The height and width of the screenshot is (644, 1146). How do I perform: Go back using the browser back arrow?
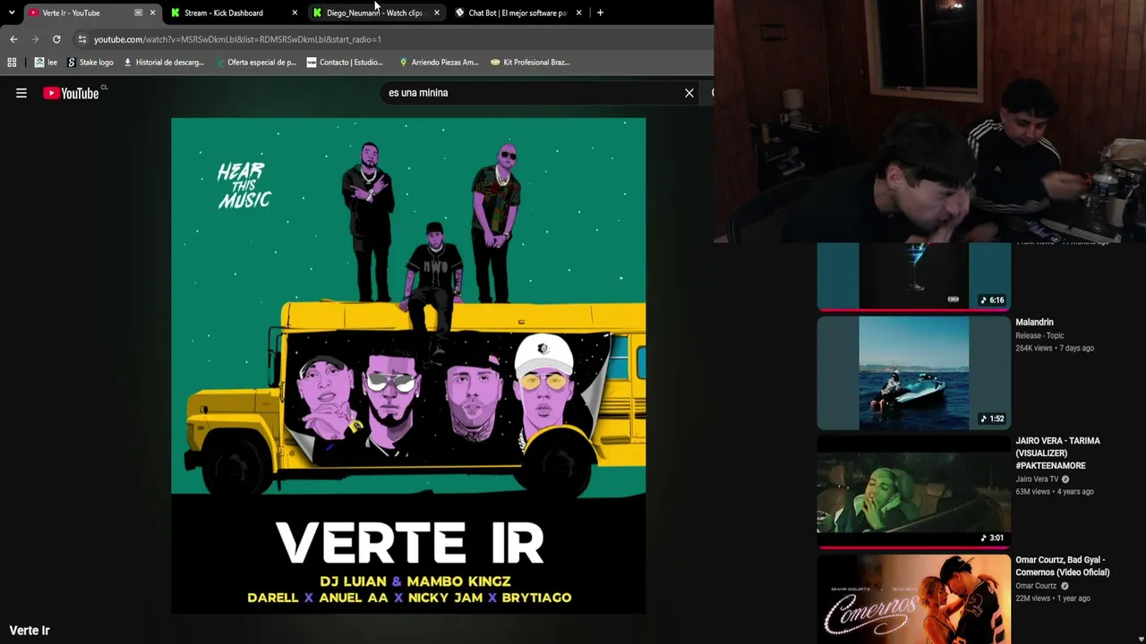(13, 39)
